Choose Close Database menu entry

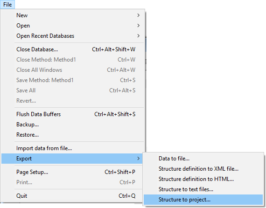73,49
